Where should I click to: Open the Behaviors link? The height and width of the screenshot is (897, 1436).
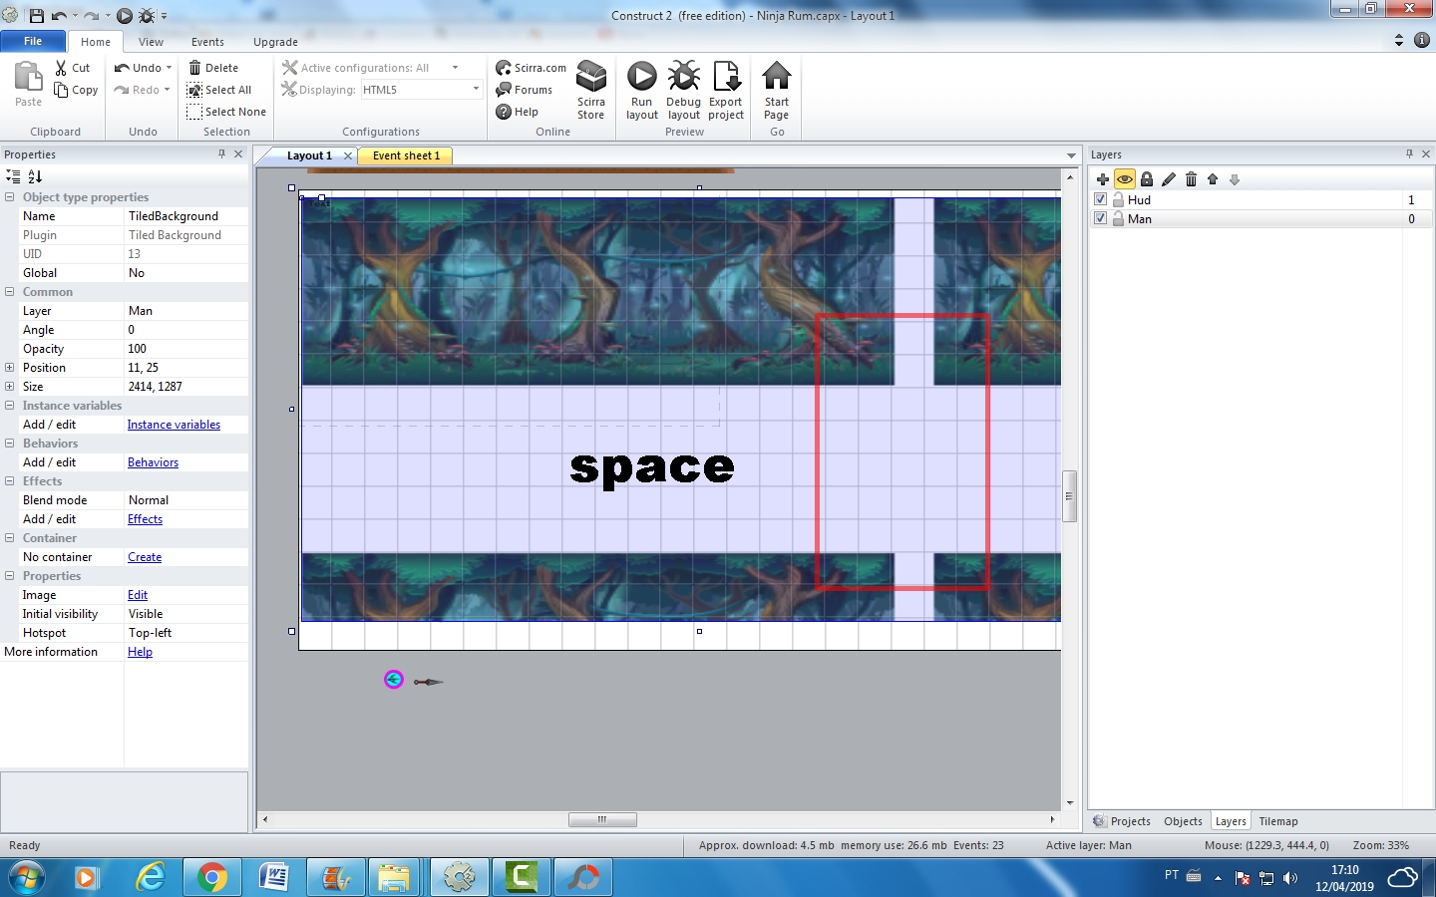pos(153,462)
